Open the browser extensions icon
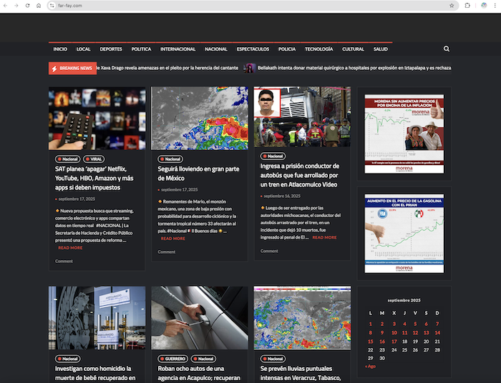Screen dimensions: 501x383 468,5
